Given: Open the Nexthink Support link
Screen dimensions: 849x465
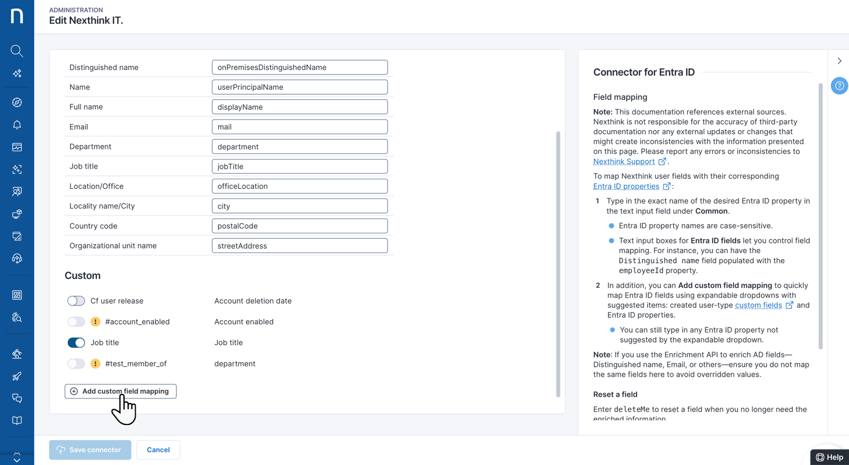Looking at the screenshot, I should 624,162.
